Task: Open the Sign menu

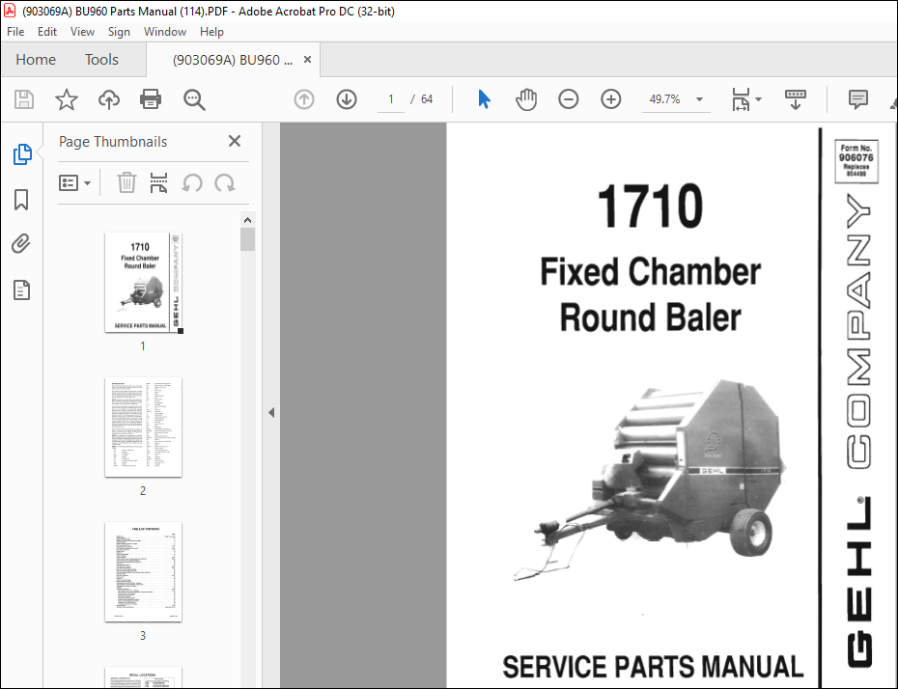Action: pyautogui.click(x=119, y=32)
